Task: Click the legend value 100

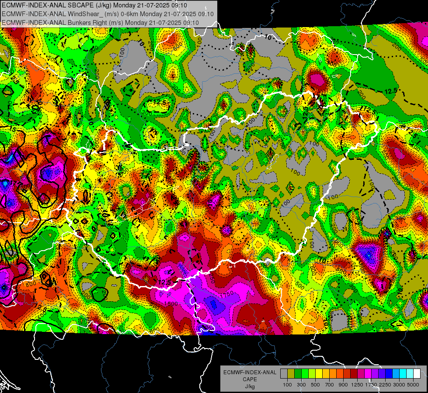Action: point(287,385)
